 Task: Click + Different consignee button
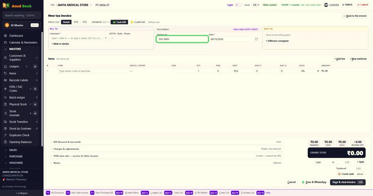277,41
